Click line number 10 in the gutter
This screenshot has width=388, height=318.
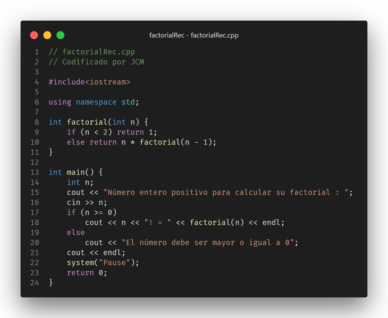[34, 142]
